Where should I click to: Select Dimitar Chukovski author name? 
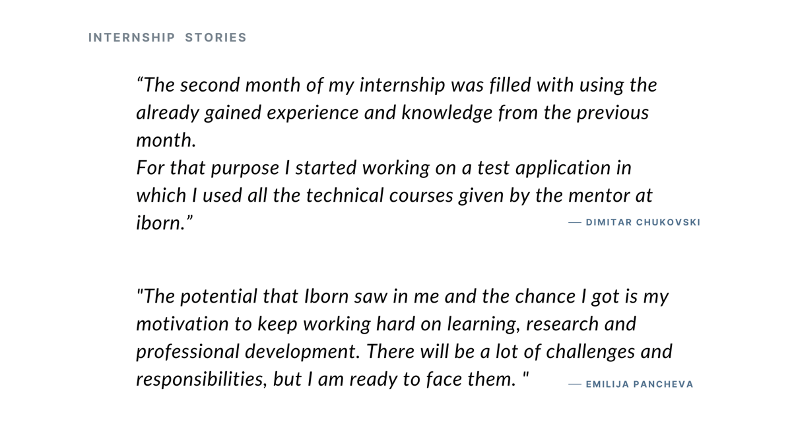[643, 222]
